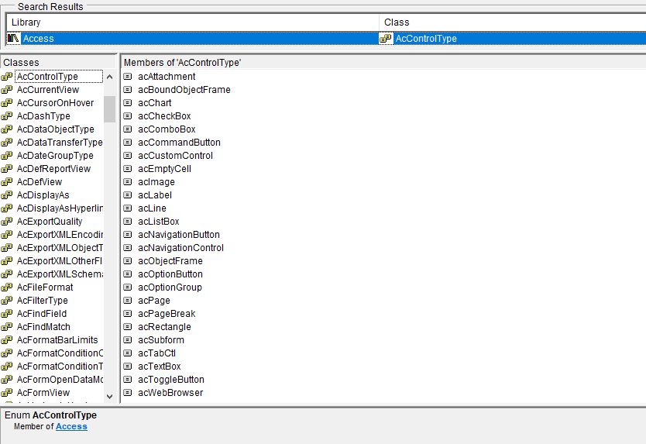The width and height of the screenshot is (646, 444).
Task: Click the constant icon beside acBoundObjectFrame
Action: click(128, 89)
